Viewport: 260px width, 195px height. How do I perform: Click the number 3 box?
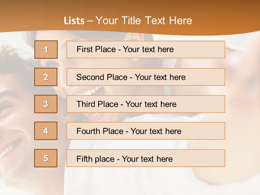[x=46, y=104]
